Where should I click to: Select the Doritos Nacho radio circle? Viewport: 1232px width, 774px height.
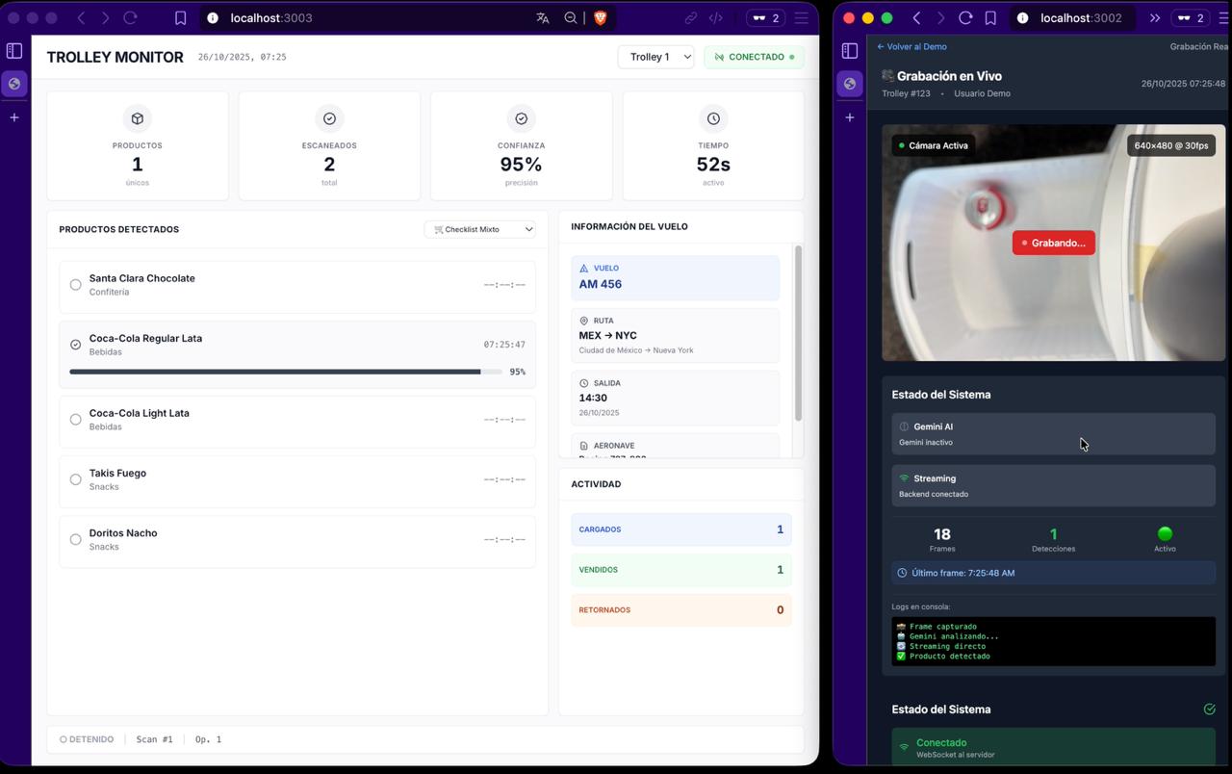pyautogui.click(x=75, y=539)
